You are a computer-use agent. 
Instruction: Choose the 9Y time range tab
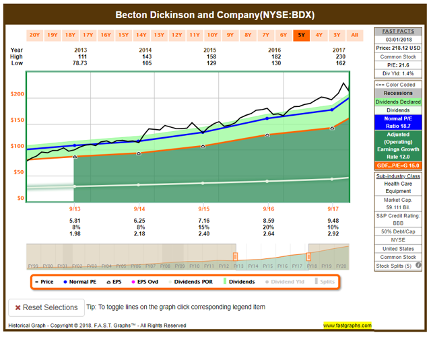pos(230,36)
